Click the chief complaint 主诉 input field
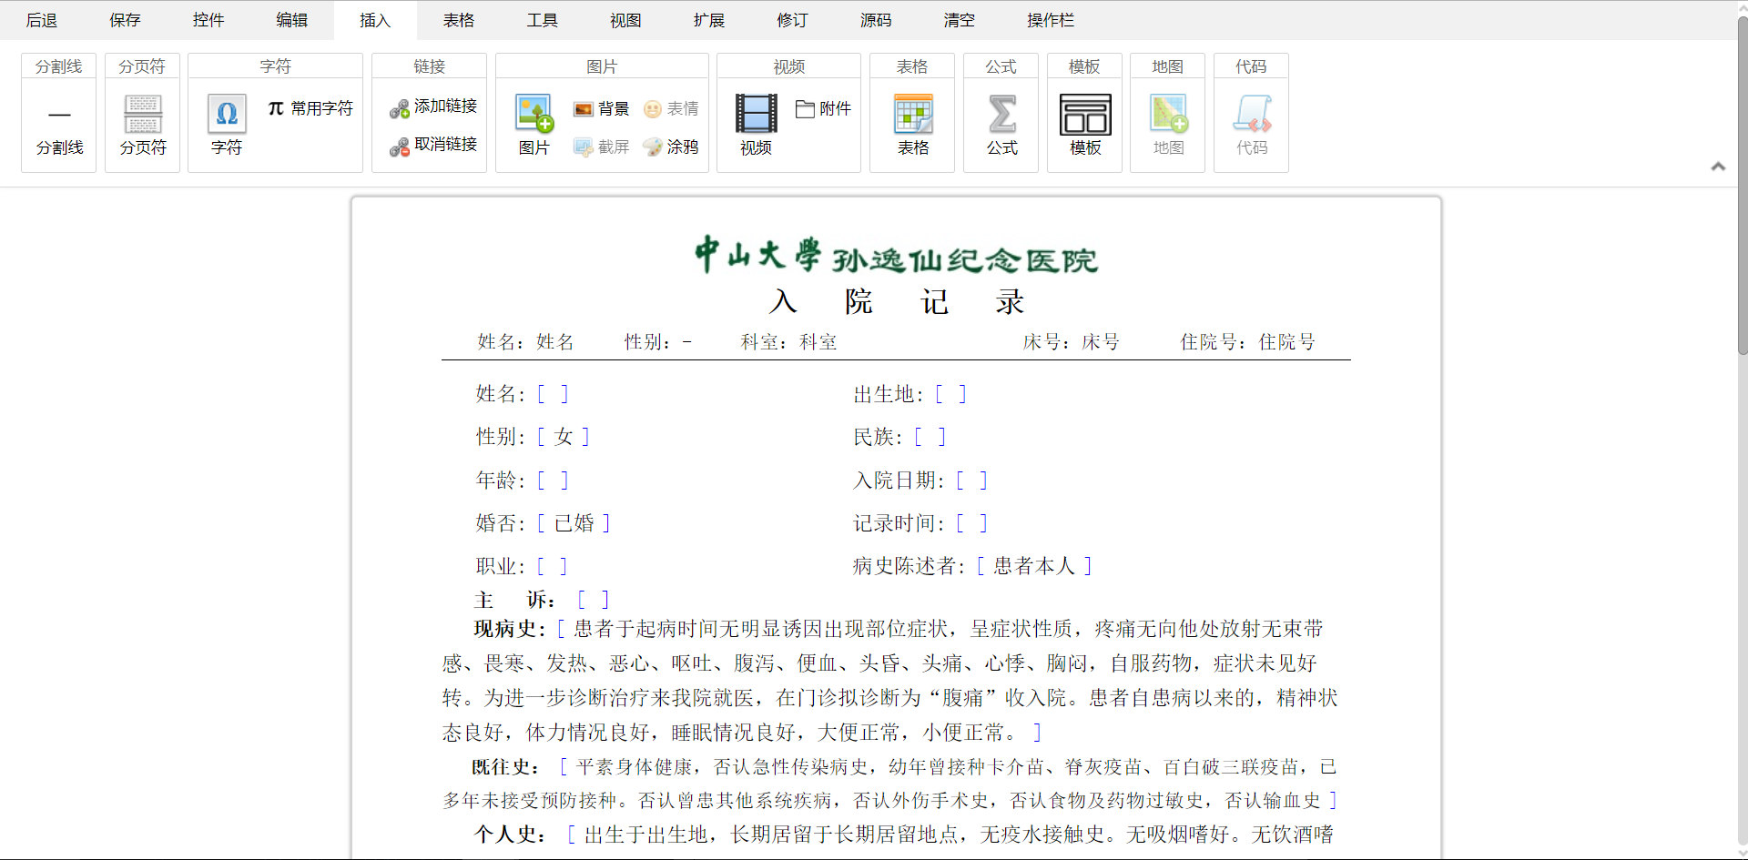Viewport: 1748px width, 860px height. pos(593,600)
